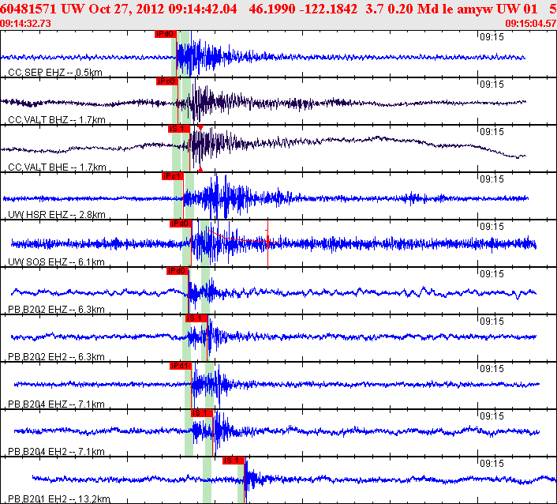Viewport: 557px width, 504px height.
Task: Click the PB.B201 EH2 13.2km label
Action: point(58,499)
